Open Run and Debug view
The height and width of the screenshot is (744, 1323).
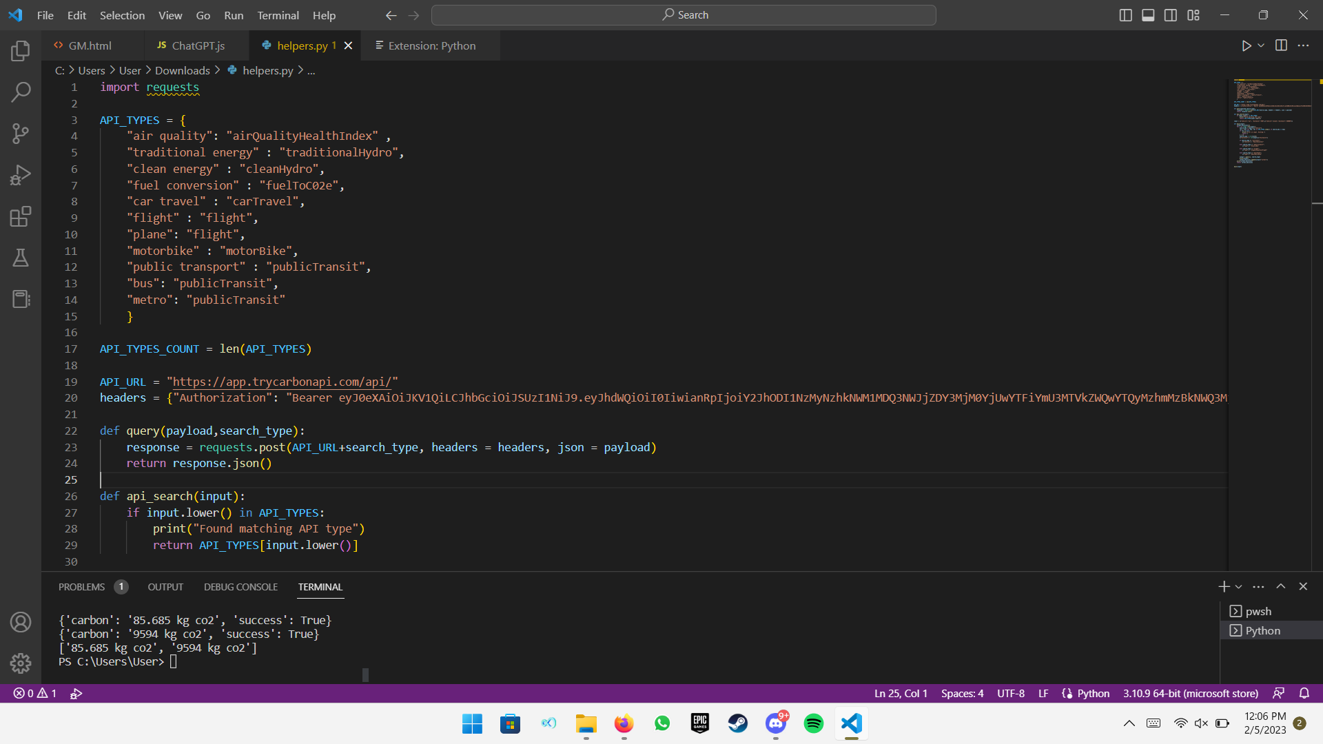21,175
